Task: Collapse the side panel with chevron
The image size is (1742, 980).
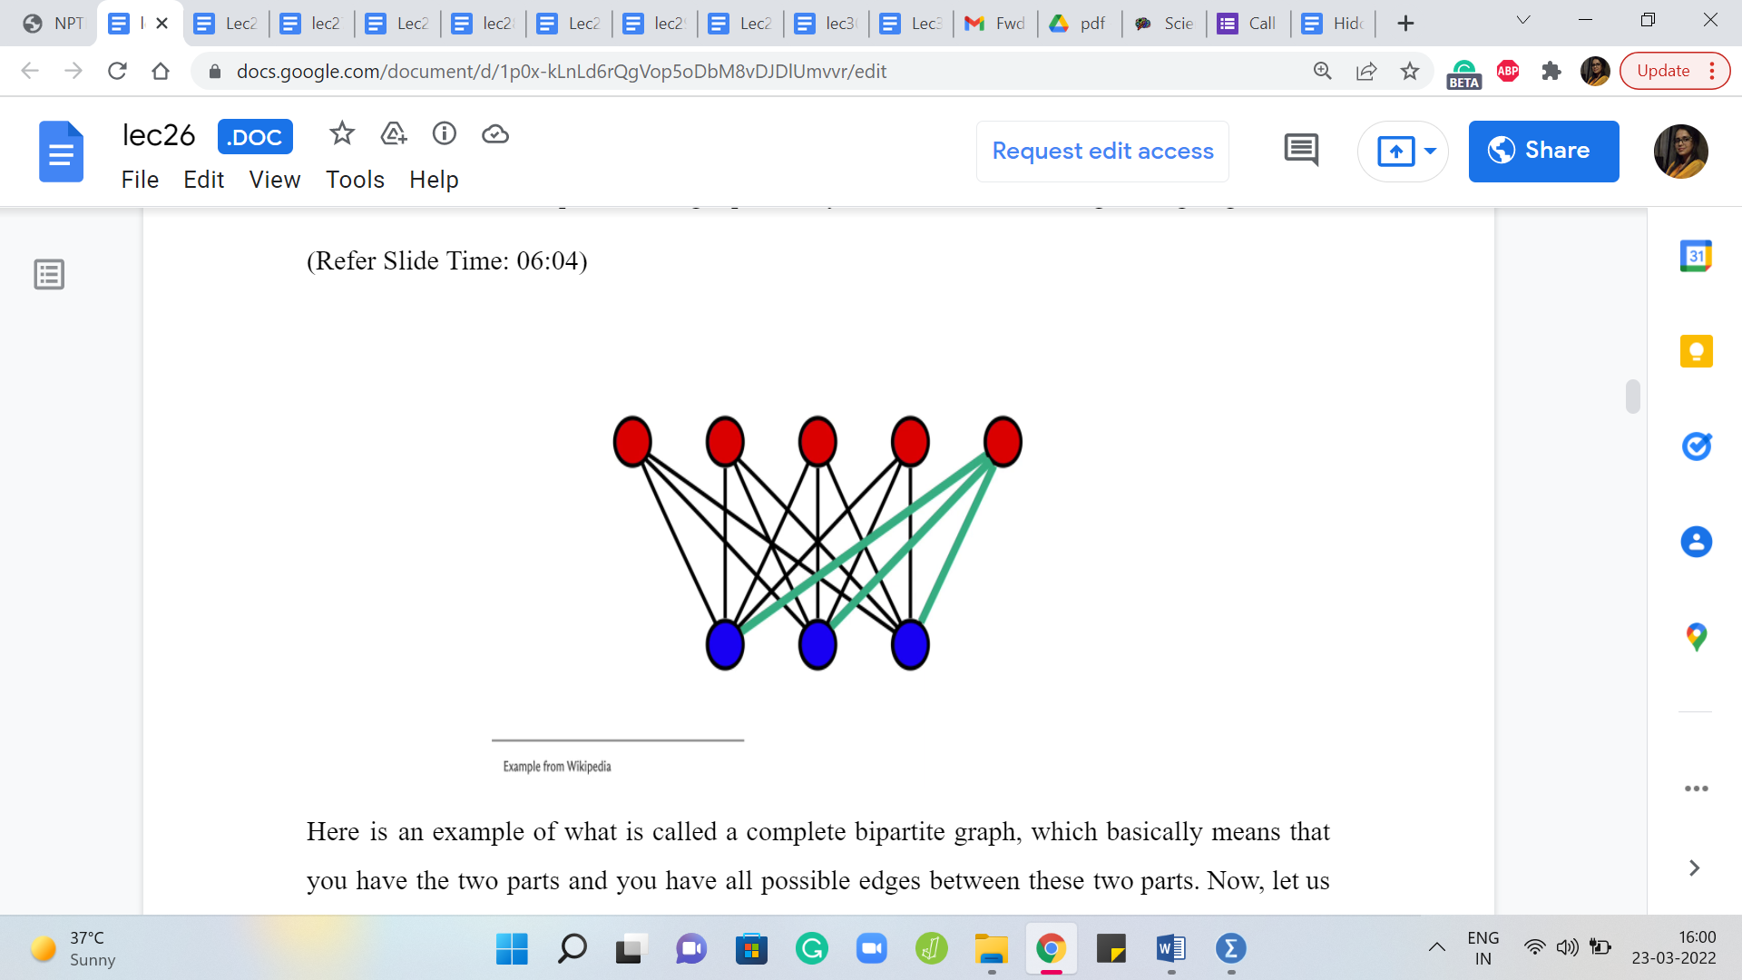Action: [x=1694, y=867]
